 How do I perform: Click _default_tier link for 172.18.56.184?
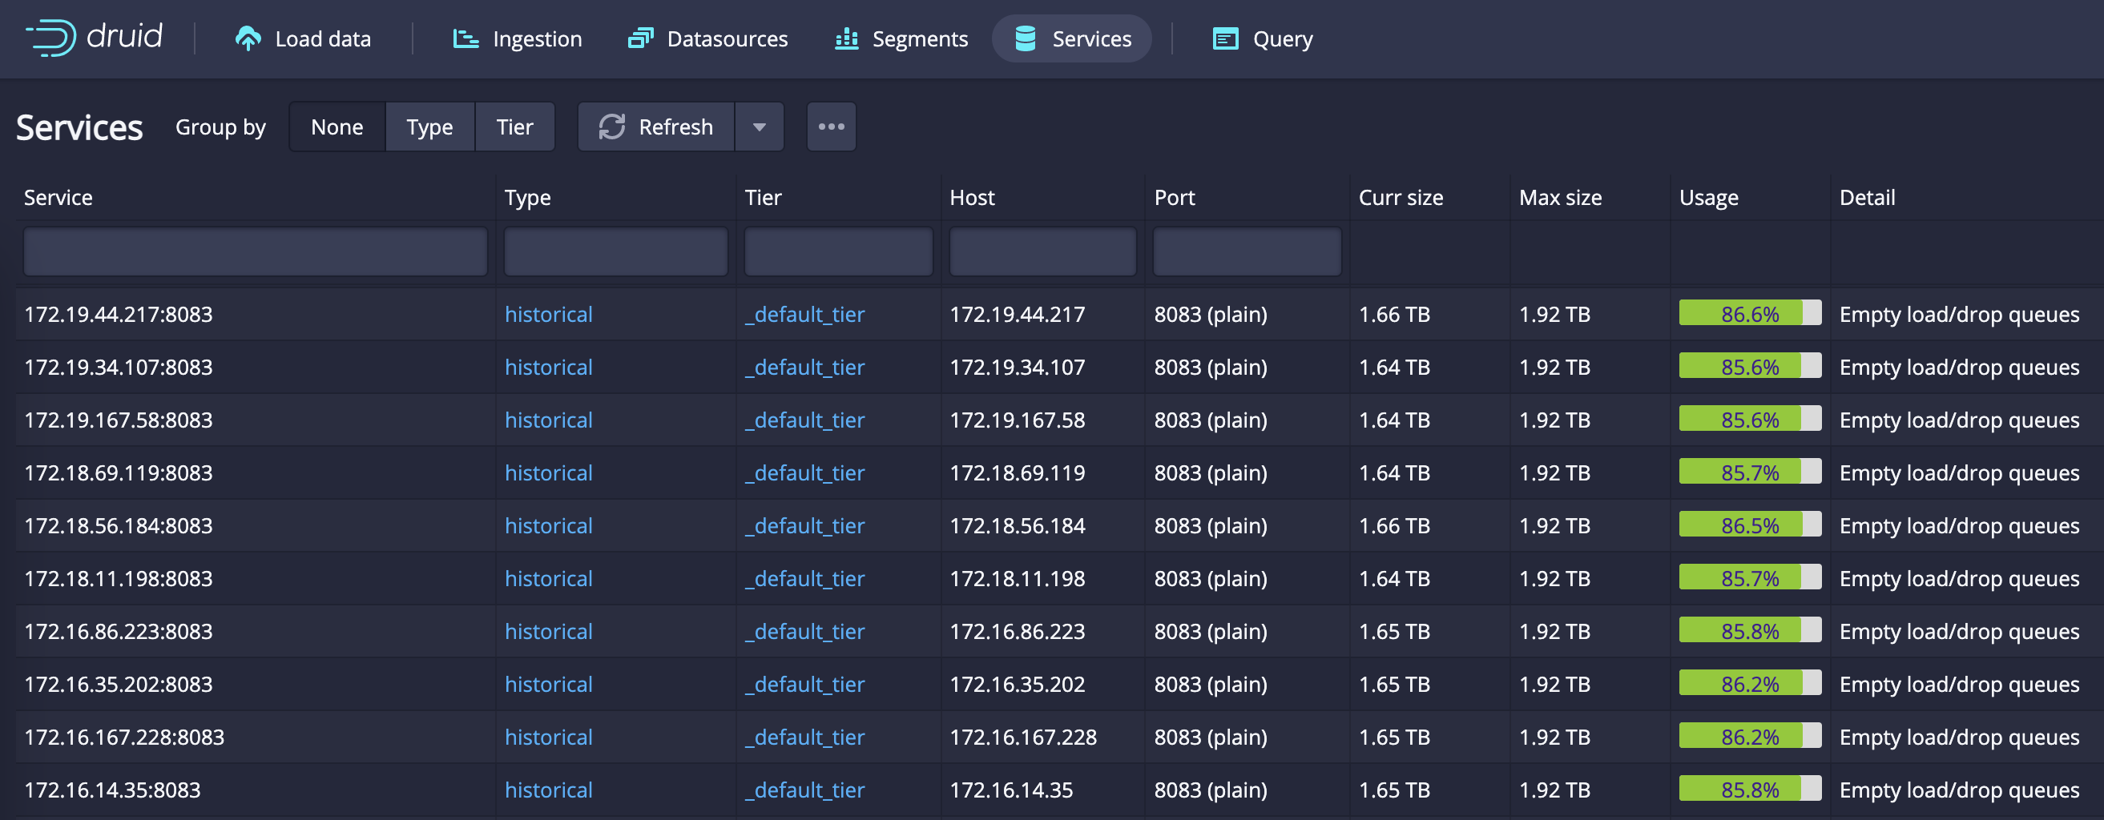pos(804,526)
